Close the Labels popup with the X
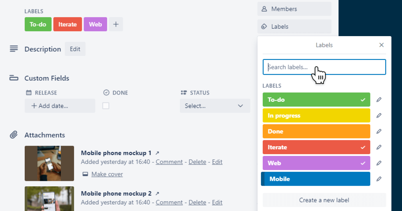Screen dimensions: 402x211 381,45
